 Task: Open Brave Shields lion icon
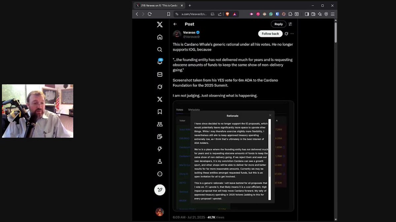tap(227, 14)
